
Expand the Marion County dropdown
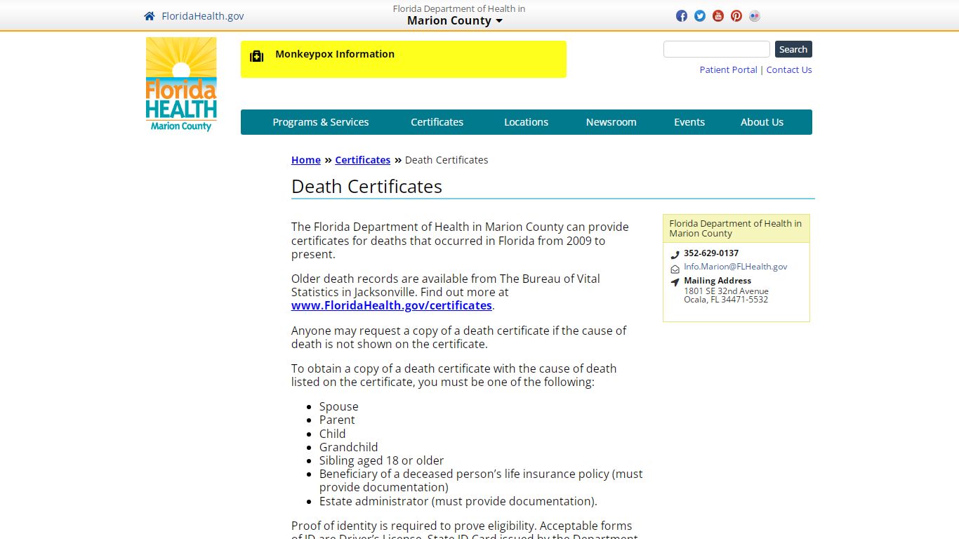(x=455, y=20)
